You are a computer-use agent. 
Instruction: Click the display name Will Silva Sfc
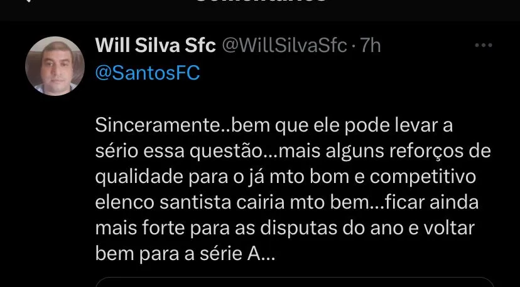pos(155,46)
